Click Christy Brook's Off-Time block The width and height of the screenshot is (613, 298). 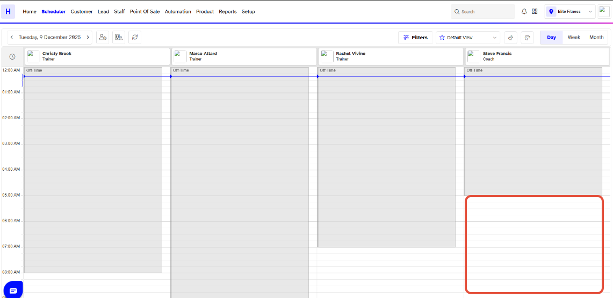coord(93,170)
